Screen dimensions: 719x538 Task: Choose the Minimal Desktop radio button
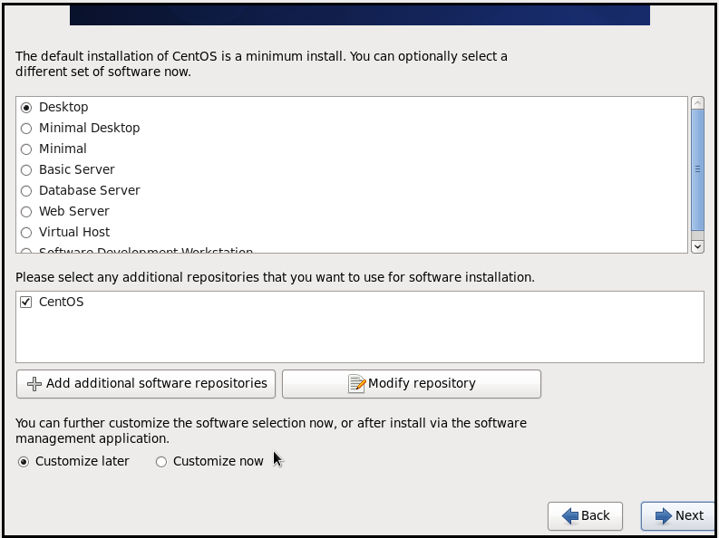tap(26, 129)
